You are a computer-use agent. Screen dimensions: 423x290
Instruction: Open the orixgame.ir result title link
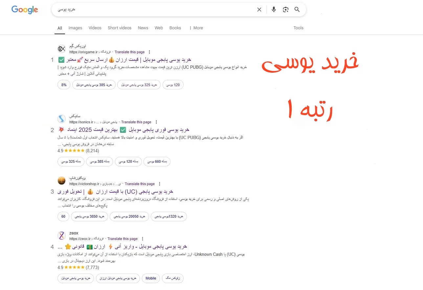click(124, 60)
